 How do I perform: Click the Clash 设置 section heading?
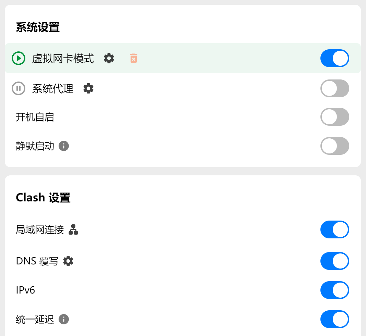click(43, 198)
